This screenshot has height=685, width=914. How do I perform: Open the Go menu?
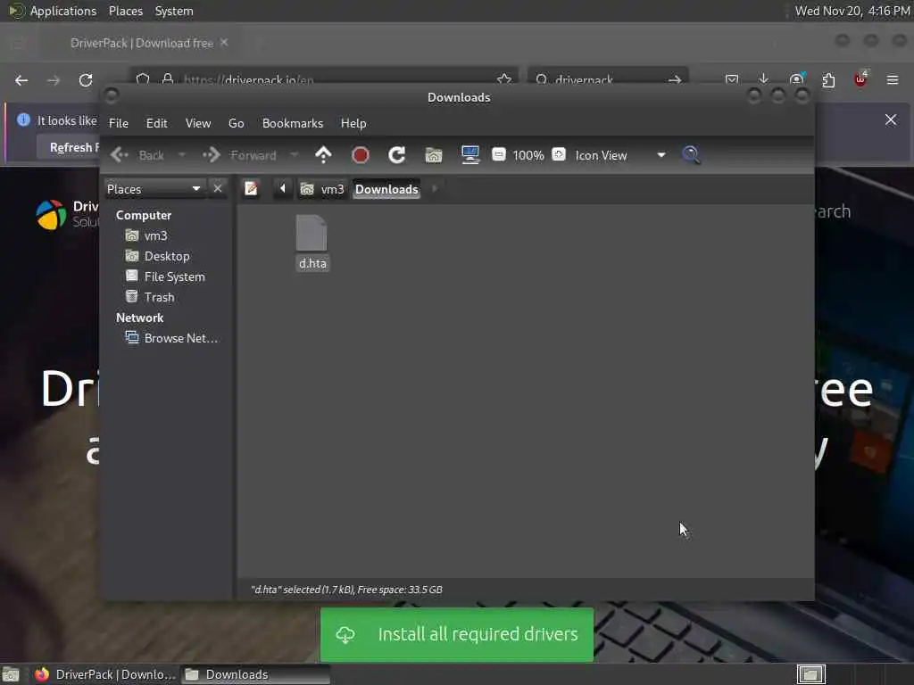point(236,123)
